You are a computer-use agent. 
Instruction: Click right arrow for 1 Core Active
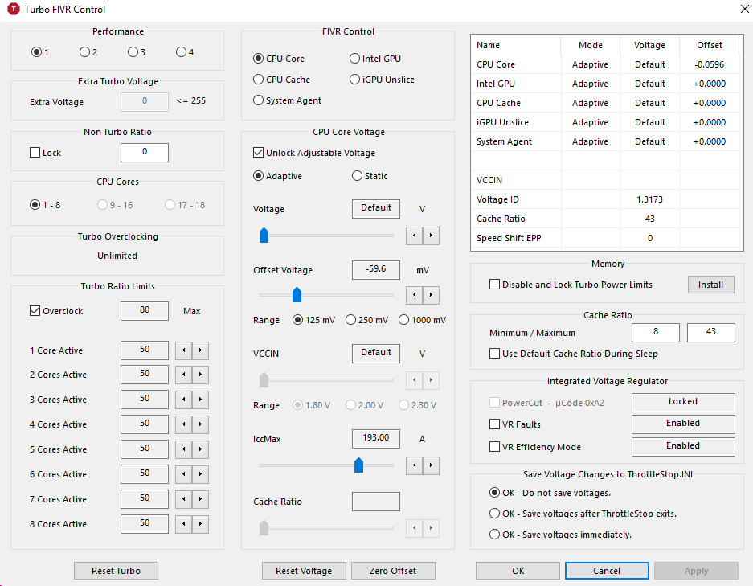click(201, 350)
